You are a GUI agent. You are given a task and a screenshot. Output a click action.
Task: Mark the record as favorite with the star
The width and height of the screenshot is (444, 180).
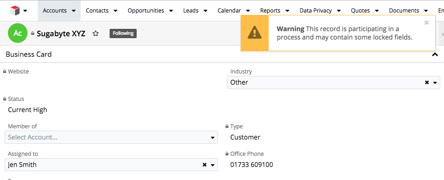[x=96, y=33]
